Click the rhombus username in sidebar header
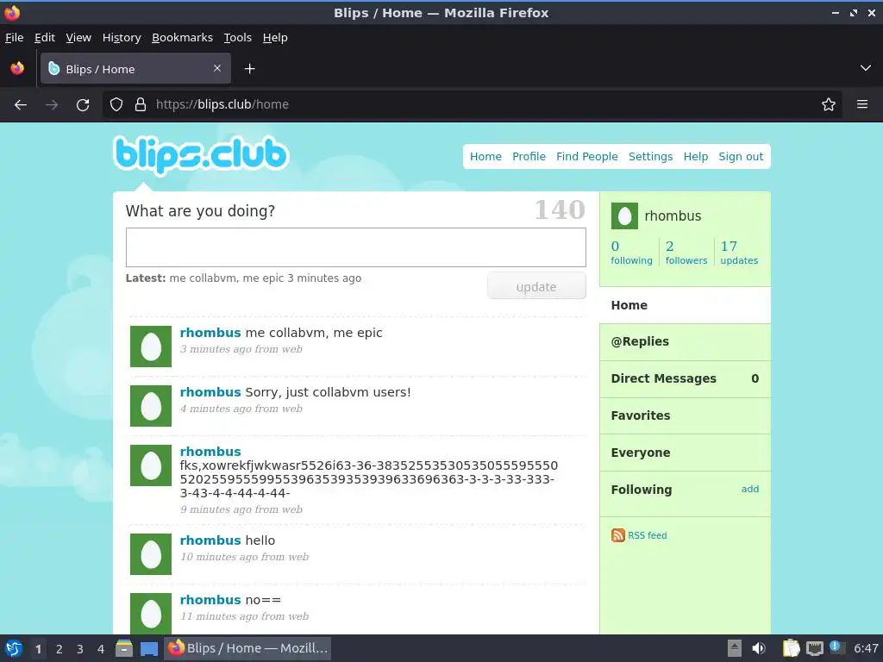883x662 pixels. [x=673, y=216]
